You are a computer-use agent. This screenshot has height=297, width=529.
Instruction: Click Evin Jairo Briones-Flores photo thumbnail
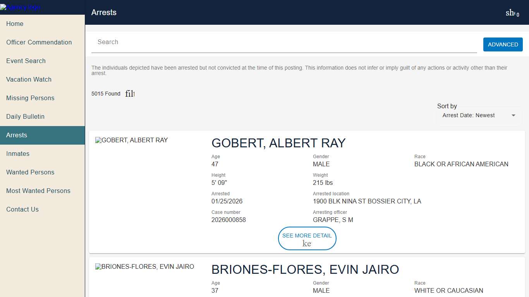tap(144, 266)
